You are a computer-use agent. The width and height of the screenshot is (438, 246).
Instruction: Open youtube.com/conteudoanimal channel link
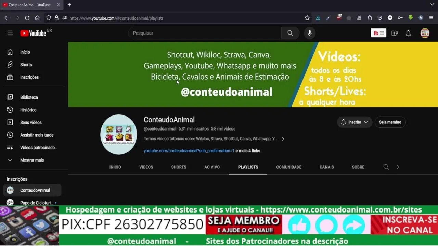point(189,151)
